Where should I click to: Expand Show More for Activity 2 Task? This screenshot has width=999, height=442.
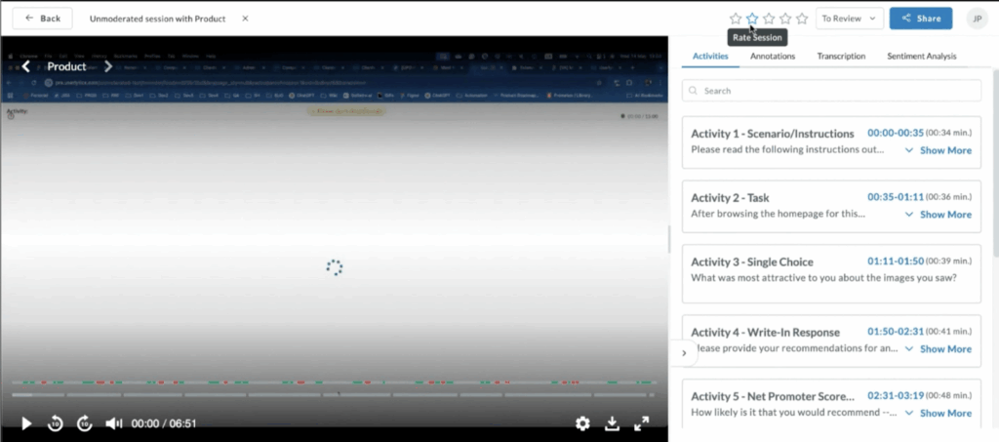click(x=939, y=215)
